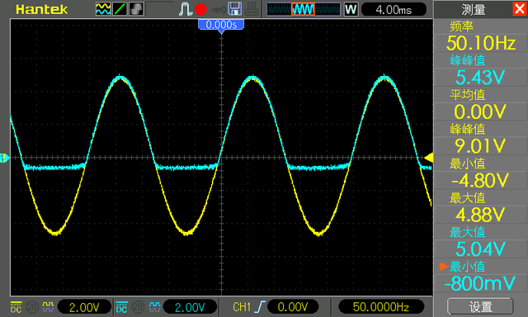
Task: Click the 设置 settings button
Action: click(x=480, y=306)
